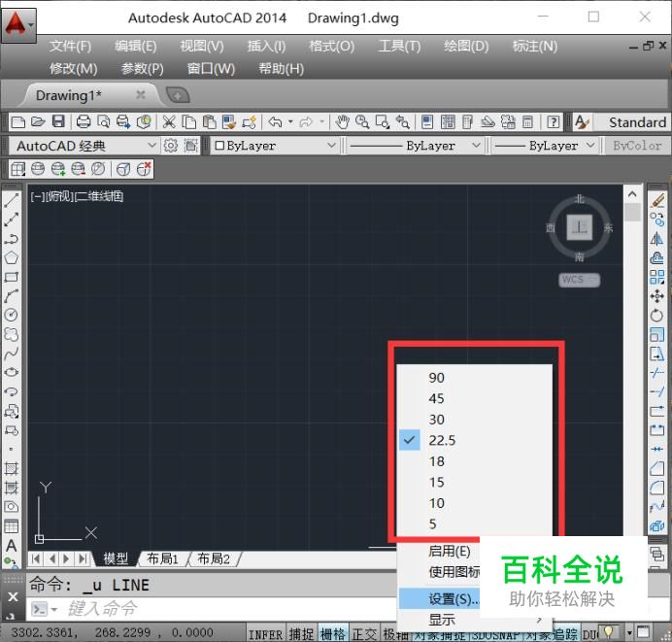Click the realtime Zoom magnifier icon
This screenshot has width=672, height=642.
(x=362, y=122)
